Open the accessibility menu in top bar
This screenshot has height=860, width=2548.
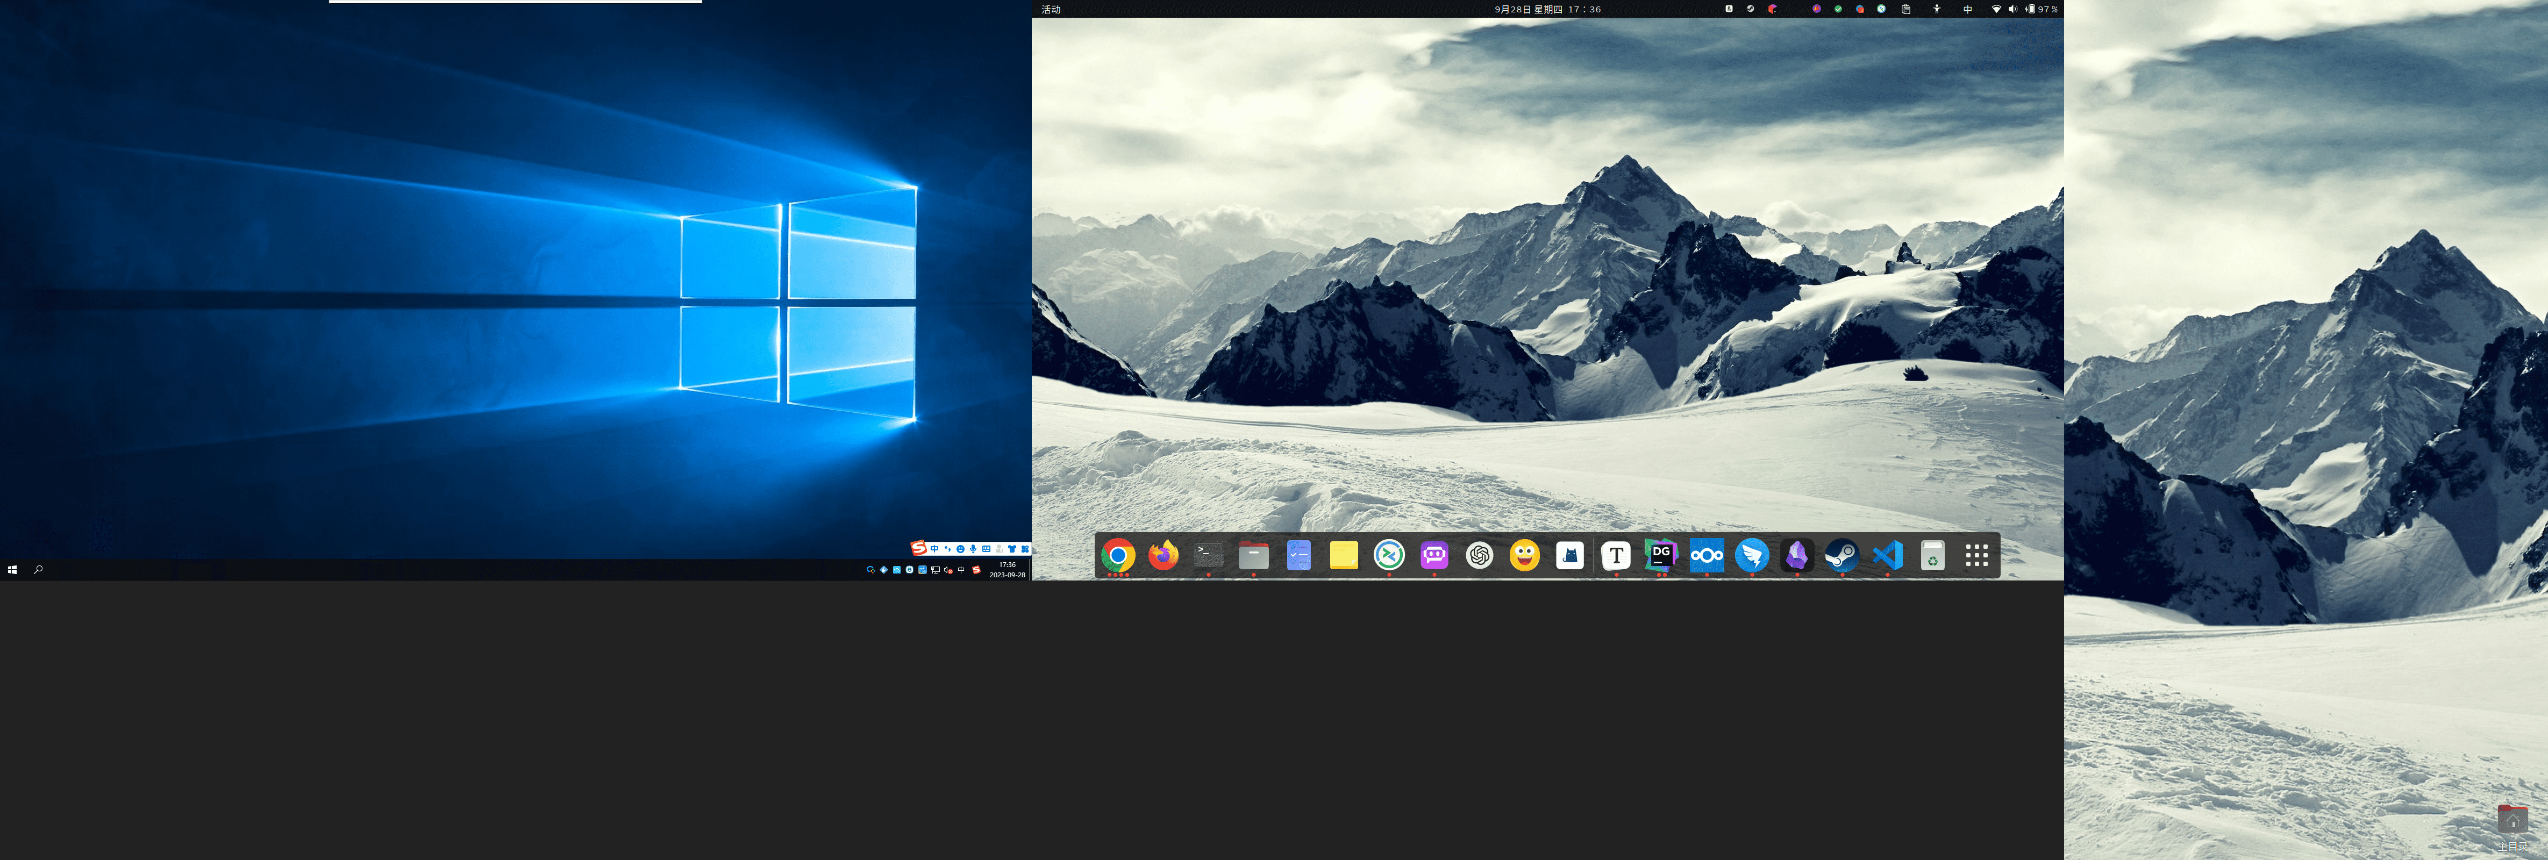pyautogui.click(x=1937, y=9)
